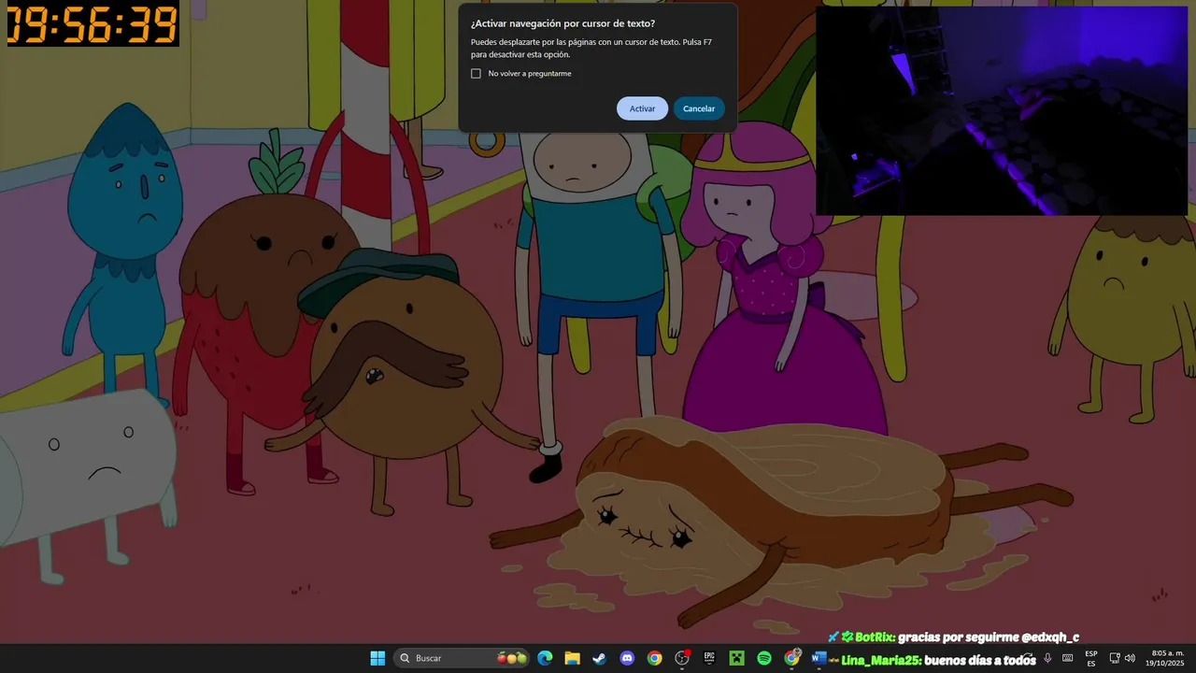The width and height of the screenshot is (1196, 673).
Task: Click the webcam overlay thumbnail
Action: point(1002,111)
